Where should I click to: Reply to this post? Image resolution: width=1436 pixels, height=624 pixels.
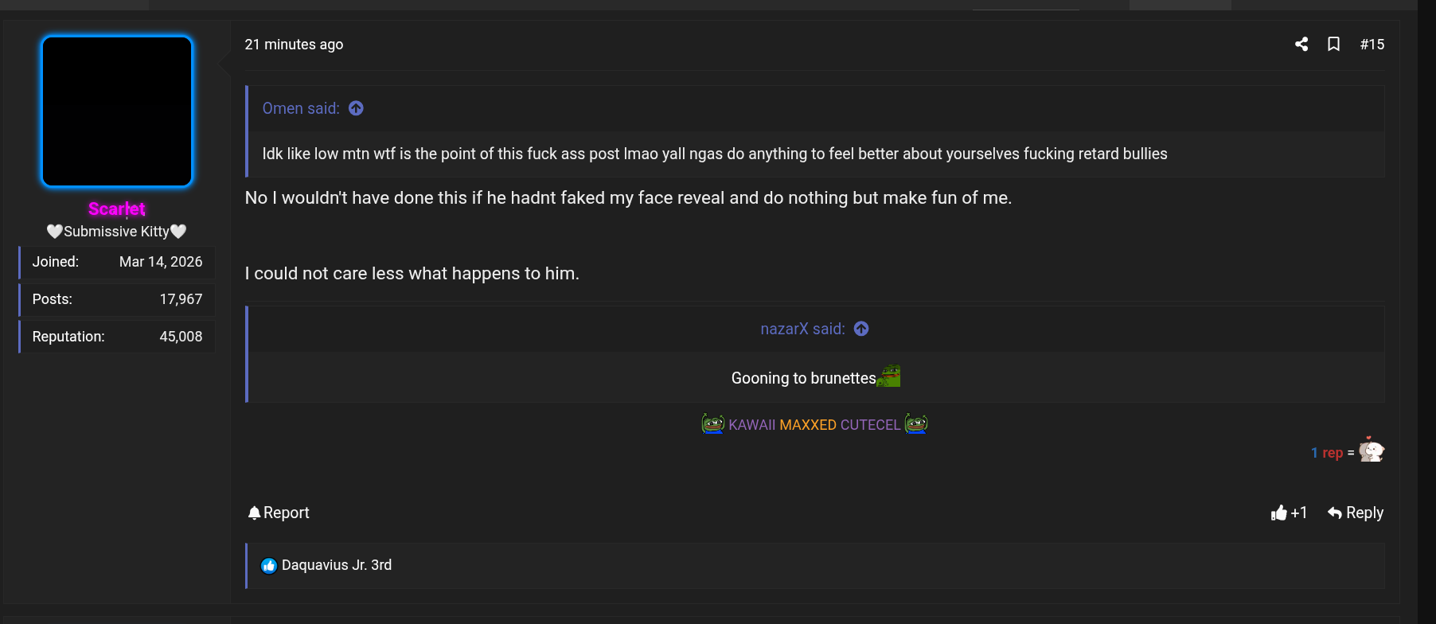pos(1356,513)
